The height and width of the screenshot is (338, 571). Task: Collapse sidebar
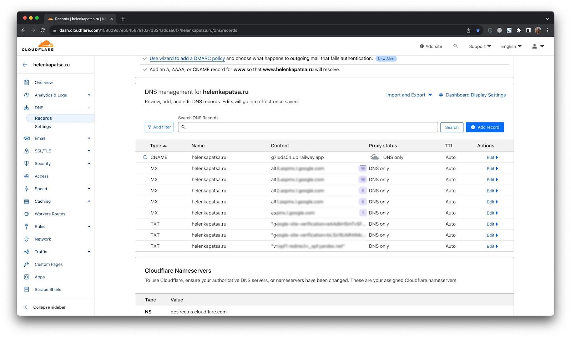pos(45,307)
